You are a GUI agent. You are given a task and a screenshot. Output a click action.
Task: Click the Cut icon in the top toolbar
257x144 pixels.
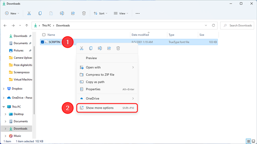[x=29, y=13]
